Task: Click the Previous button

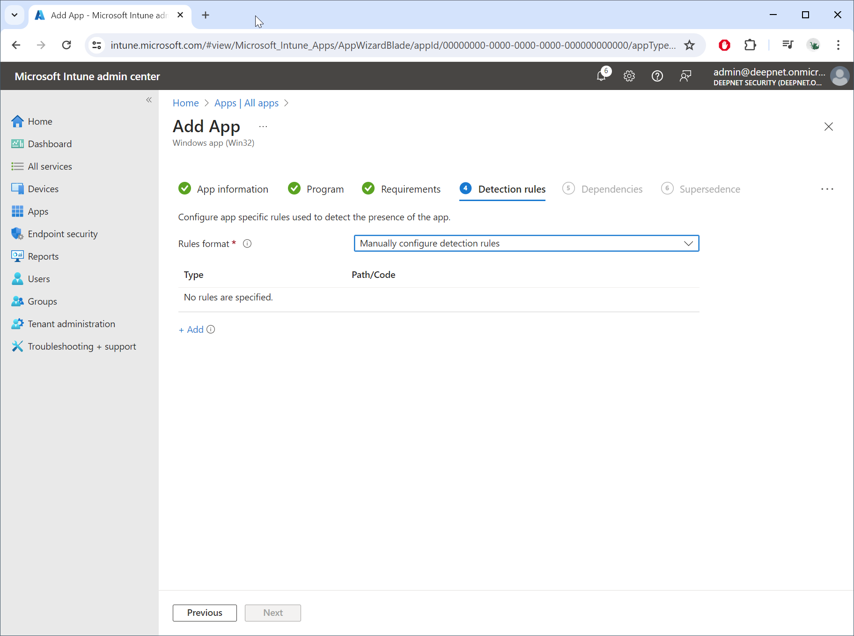Action: click(x=205, y=613)
